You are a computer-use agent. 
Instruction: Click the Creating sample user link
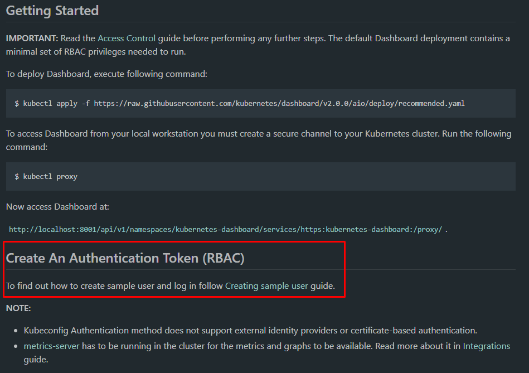266,285
